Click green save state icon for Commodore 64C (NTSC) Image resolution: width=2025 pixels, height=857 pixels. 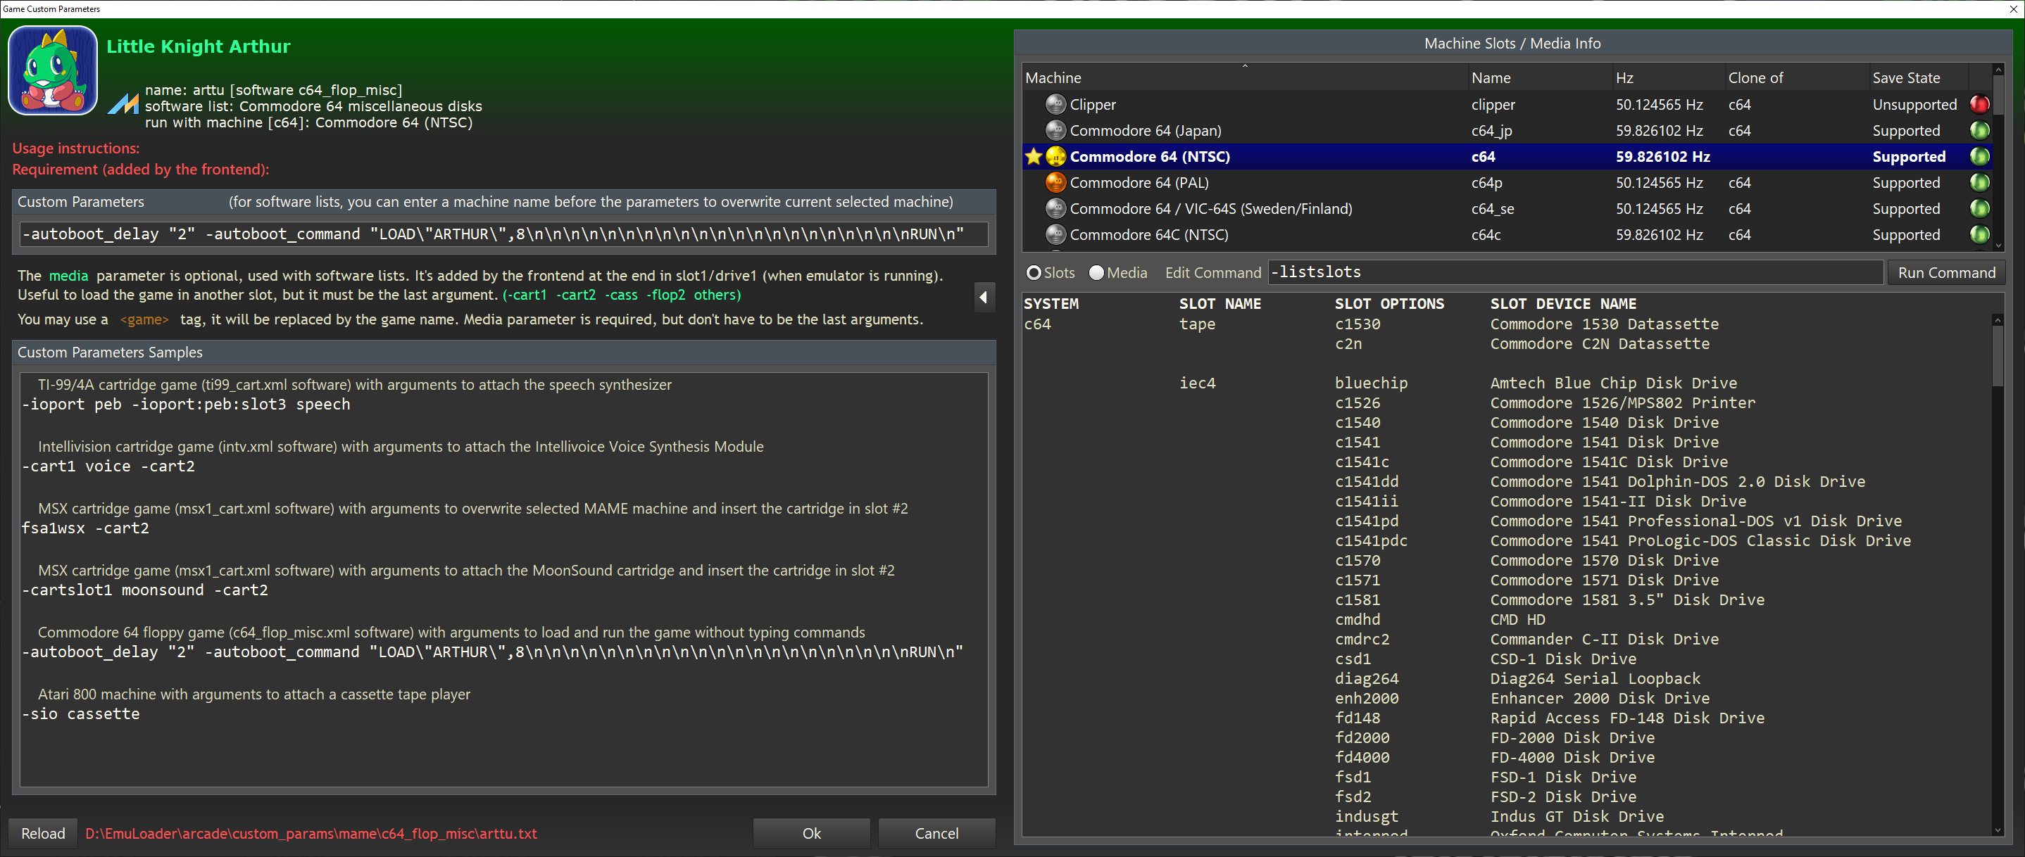point(1979,234)
